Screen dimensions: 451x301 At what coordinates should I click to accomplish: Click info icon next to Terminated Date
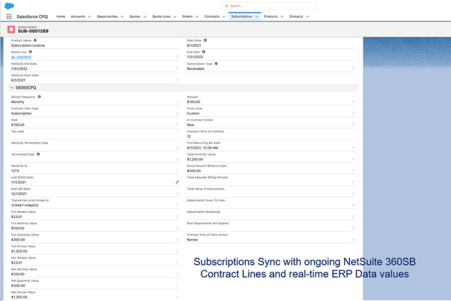pos(38,154)
